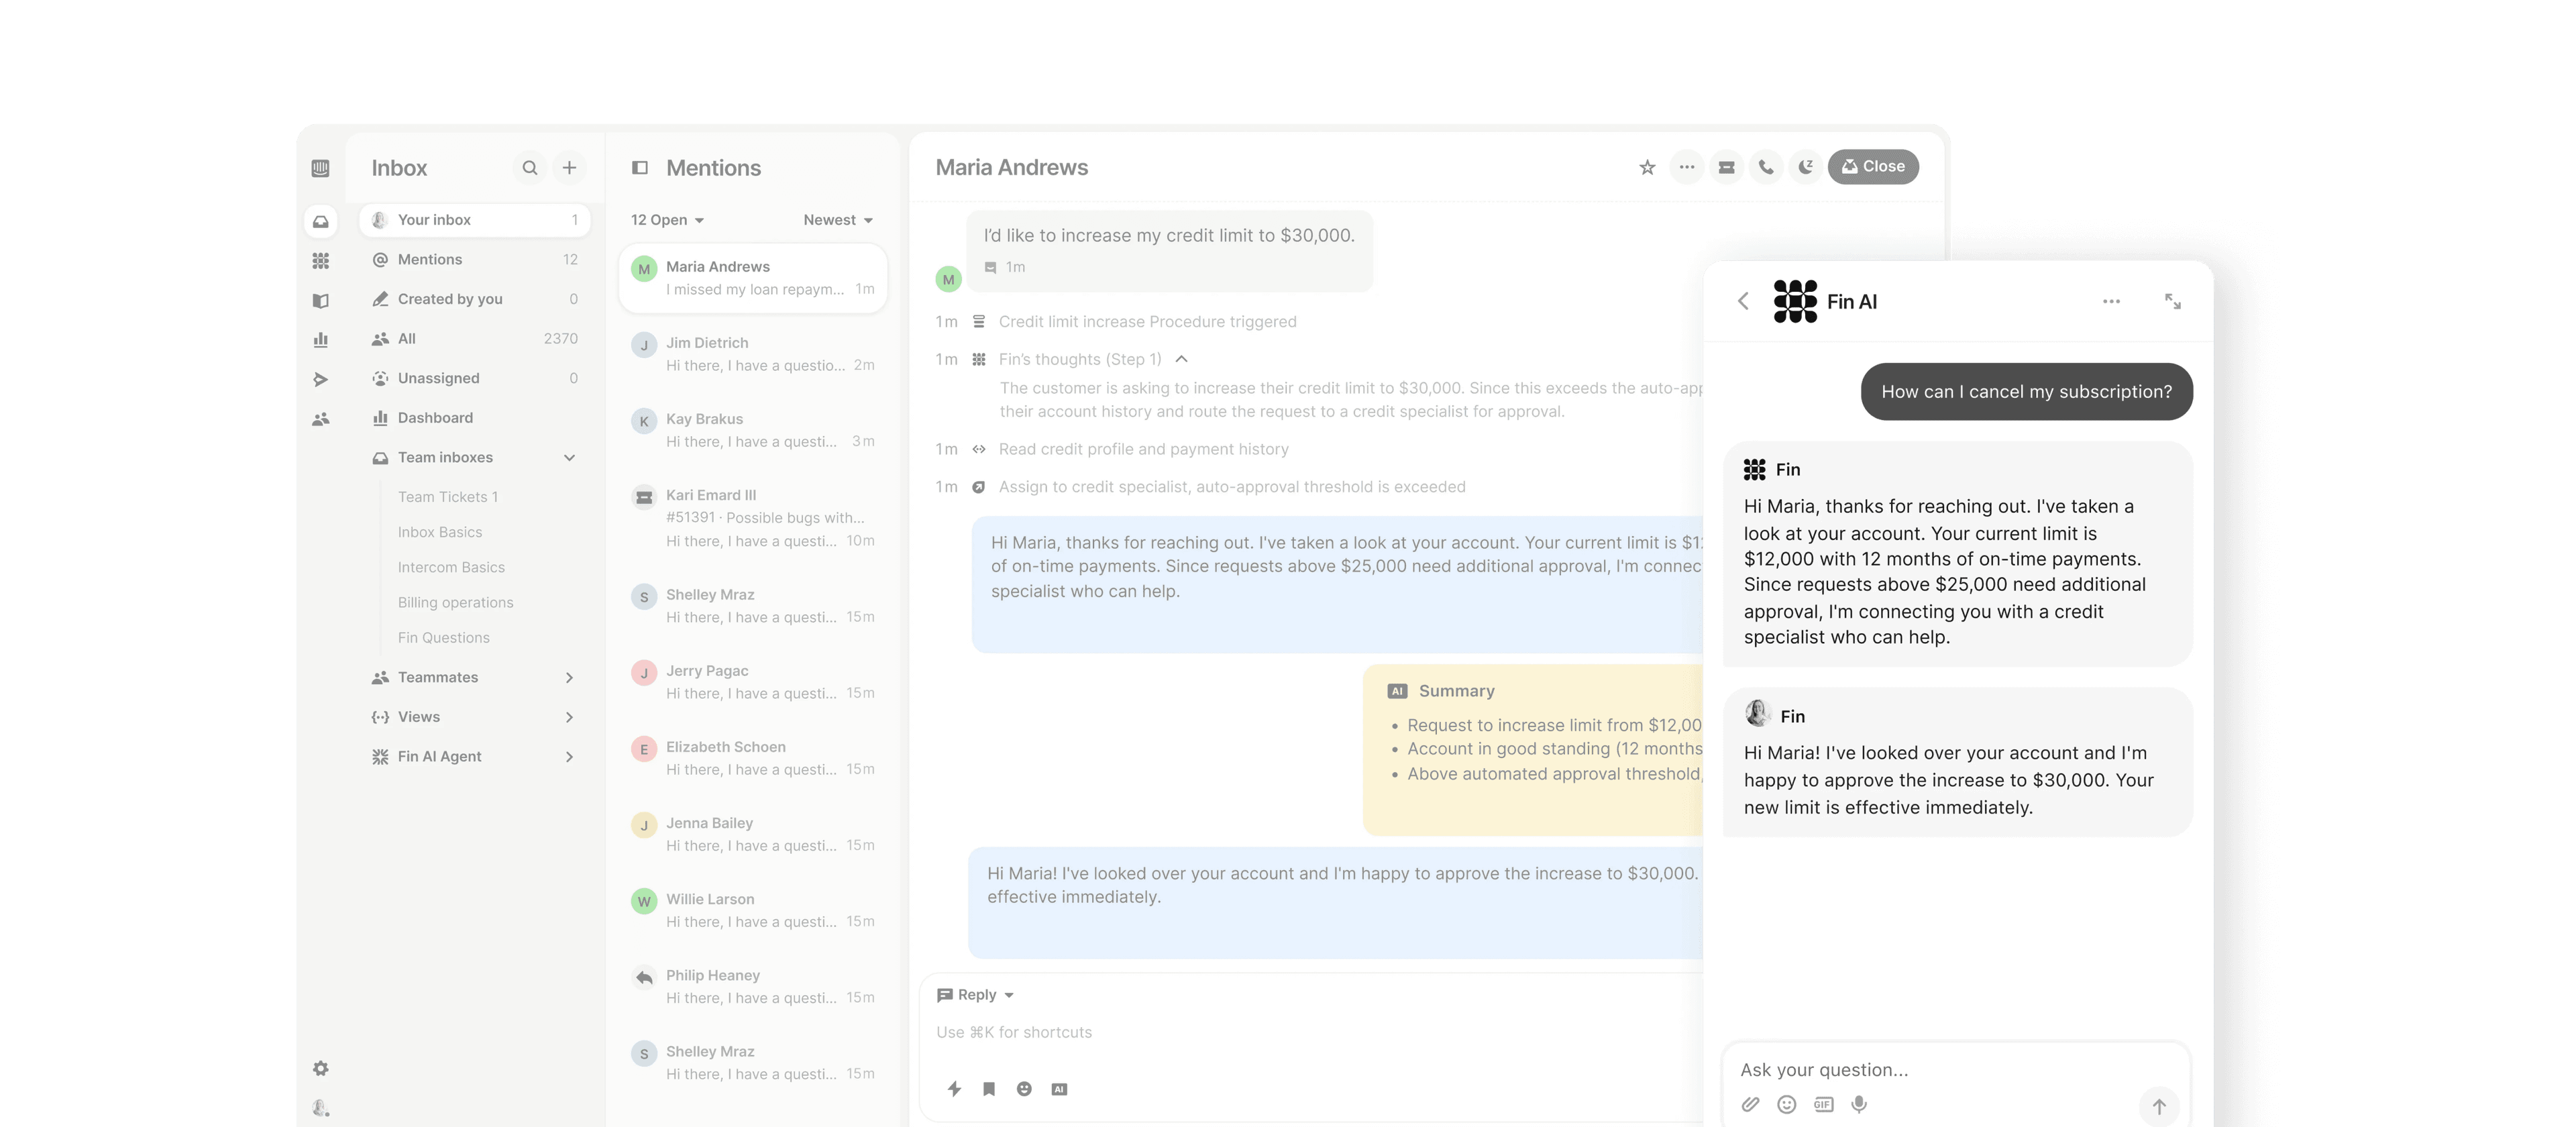Insert a macro with the lightning icon

954,1089
